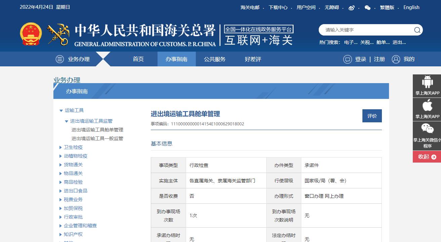Expand the 货物通关 category
Viewport: 441px width, 242px height.
tap(60, 165)
